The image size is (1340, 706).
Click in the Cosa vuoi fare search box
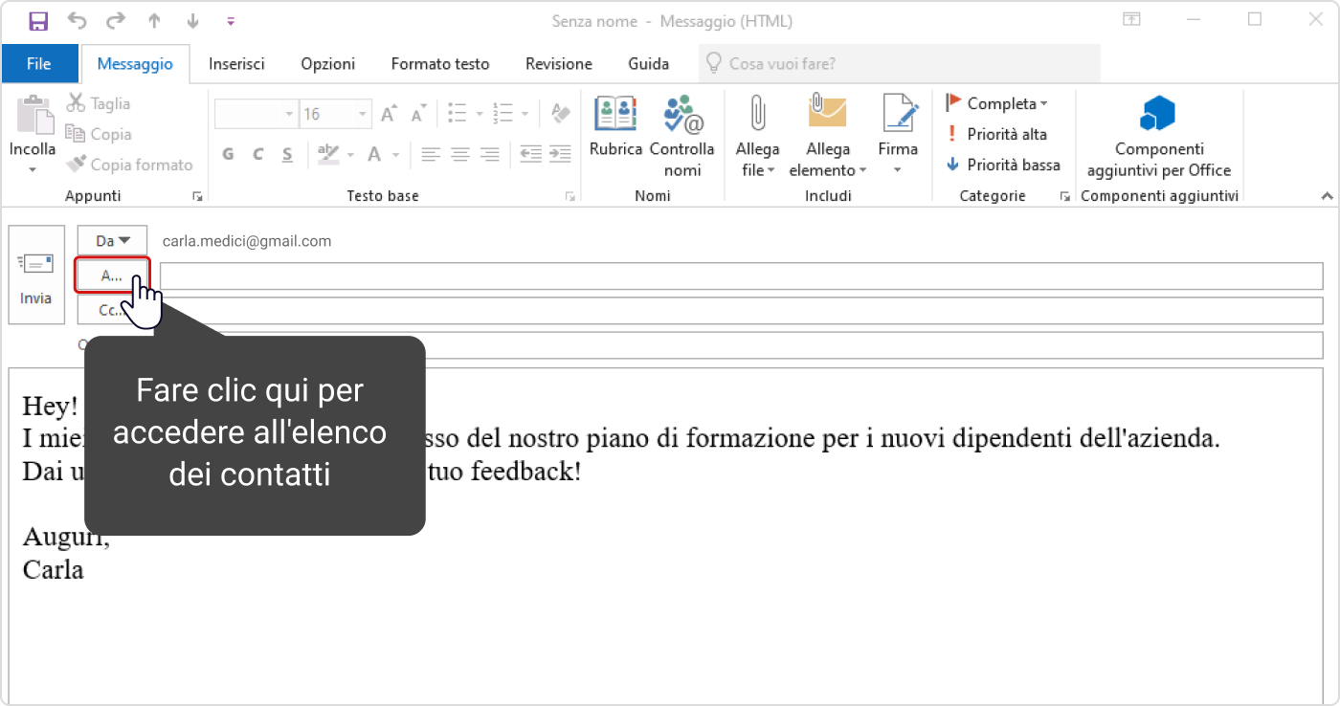tap(900, 64)
